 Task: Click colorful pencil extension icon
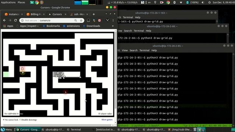[94, 21]
